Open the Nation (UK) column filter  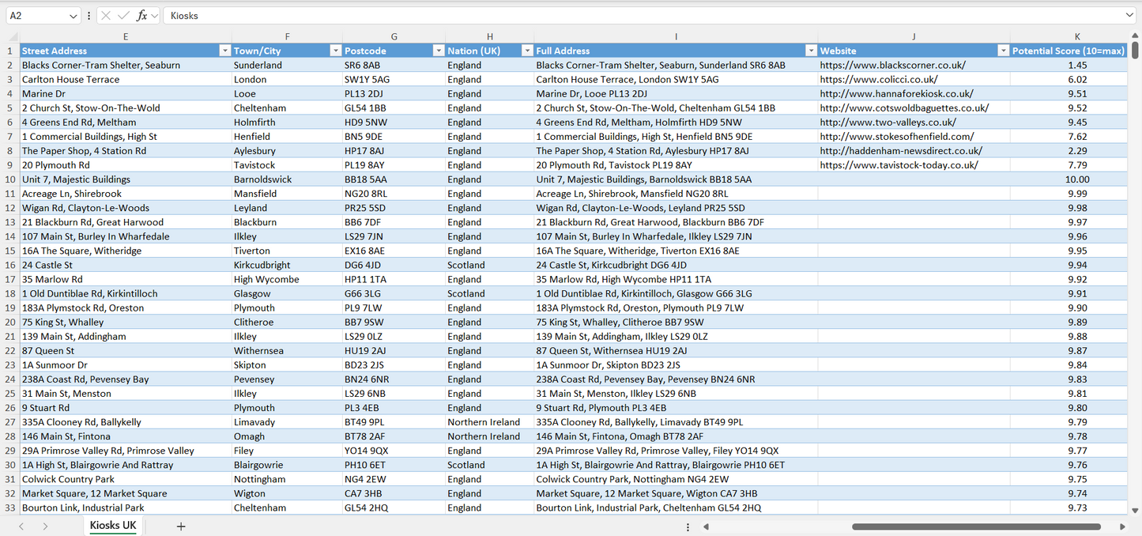527,50
